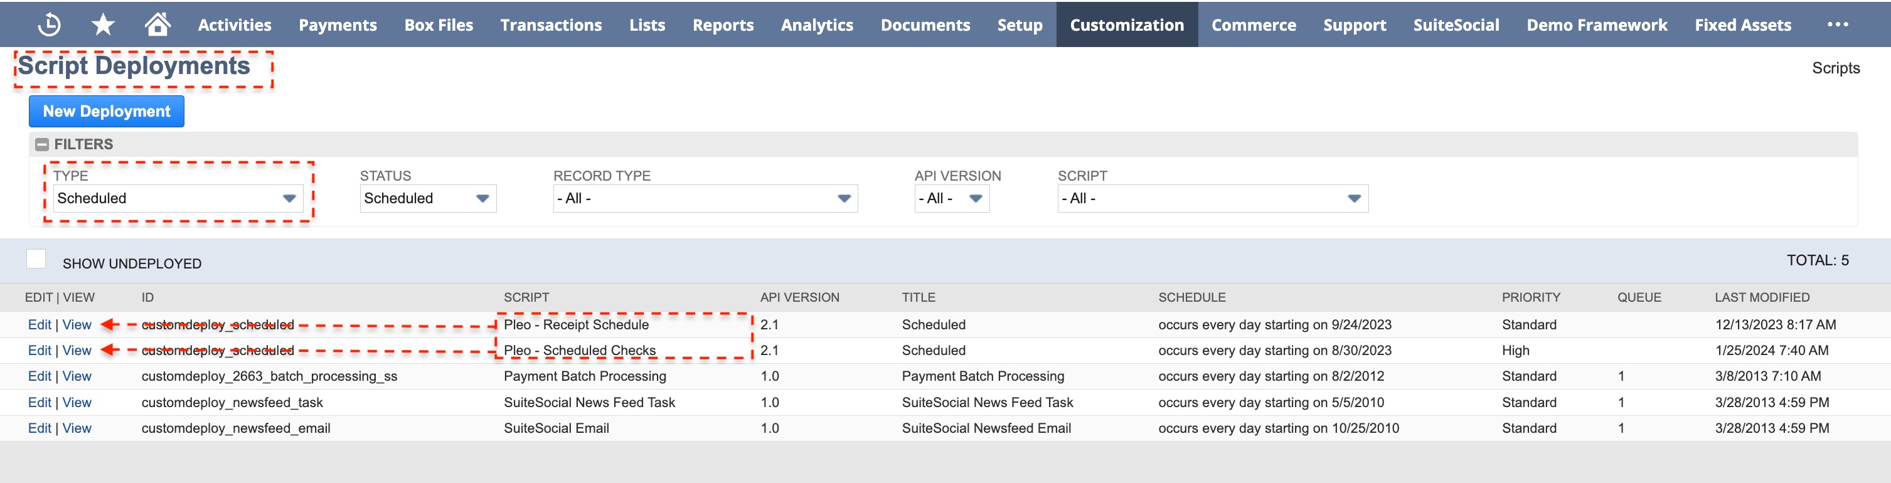This screenshot has width=1891, height=483.
Task: Open the Support menu
Action: pos(1355,25)
